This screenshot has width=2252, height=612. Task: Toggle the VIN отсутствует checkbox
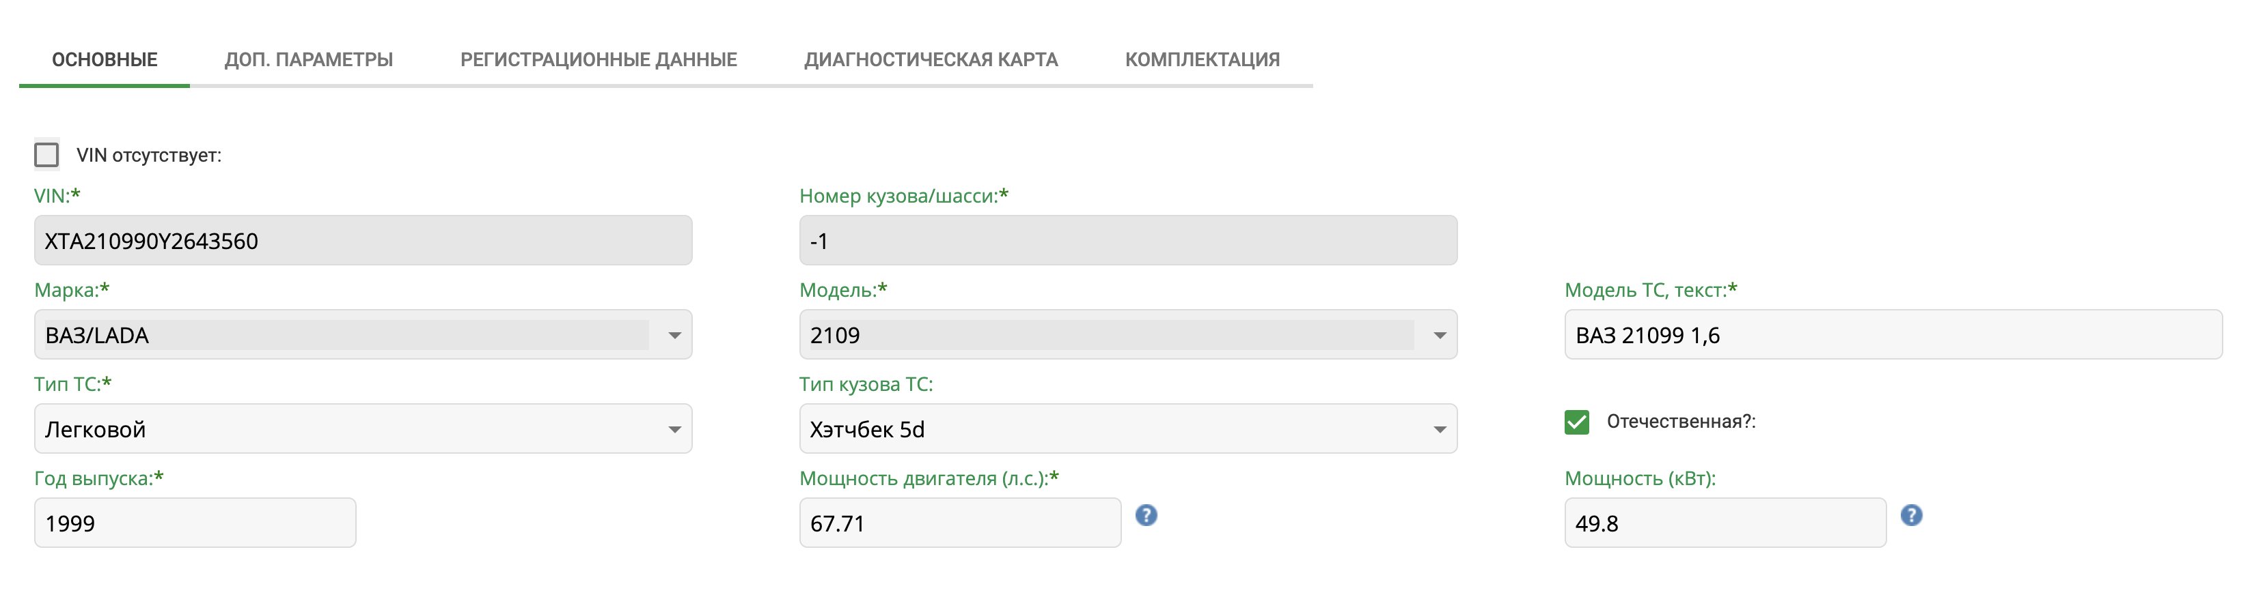pyautogui.click(x=46, y=154)
